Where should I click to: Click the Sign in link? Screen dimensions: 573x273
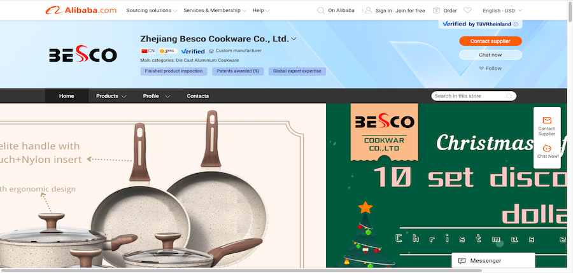click(x=383, y=11)
